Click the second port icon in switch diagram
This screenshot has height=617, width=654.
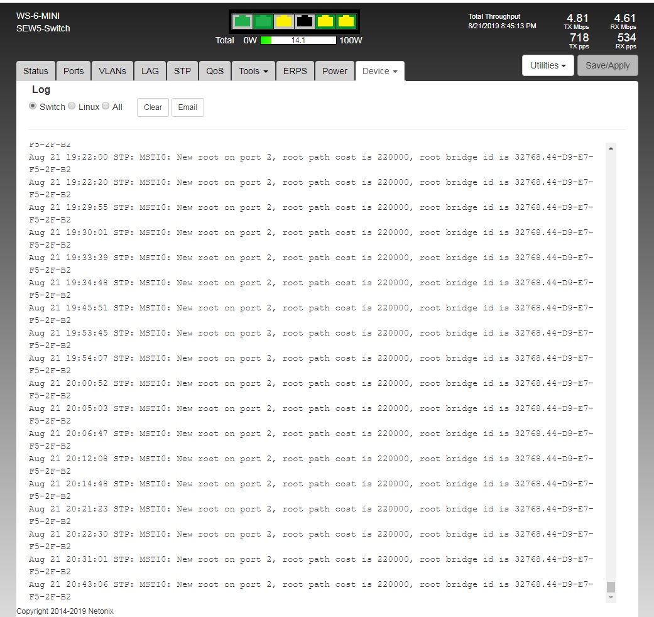click(x=263, y=21)
